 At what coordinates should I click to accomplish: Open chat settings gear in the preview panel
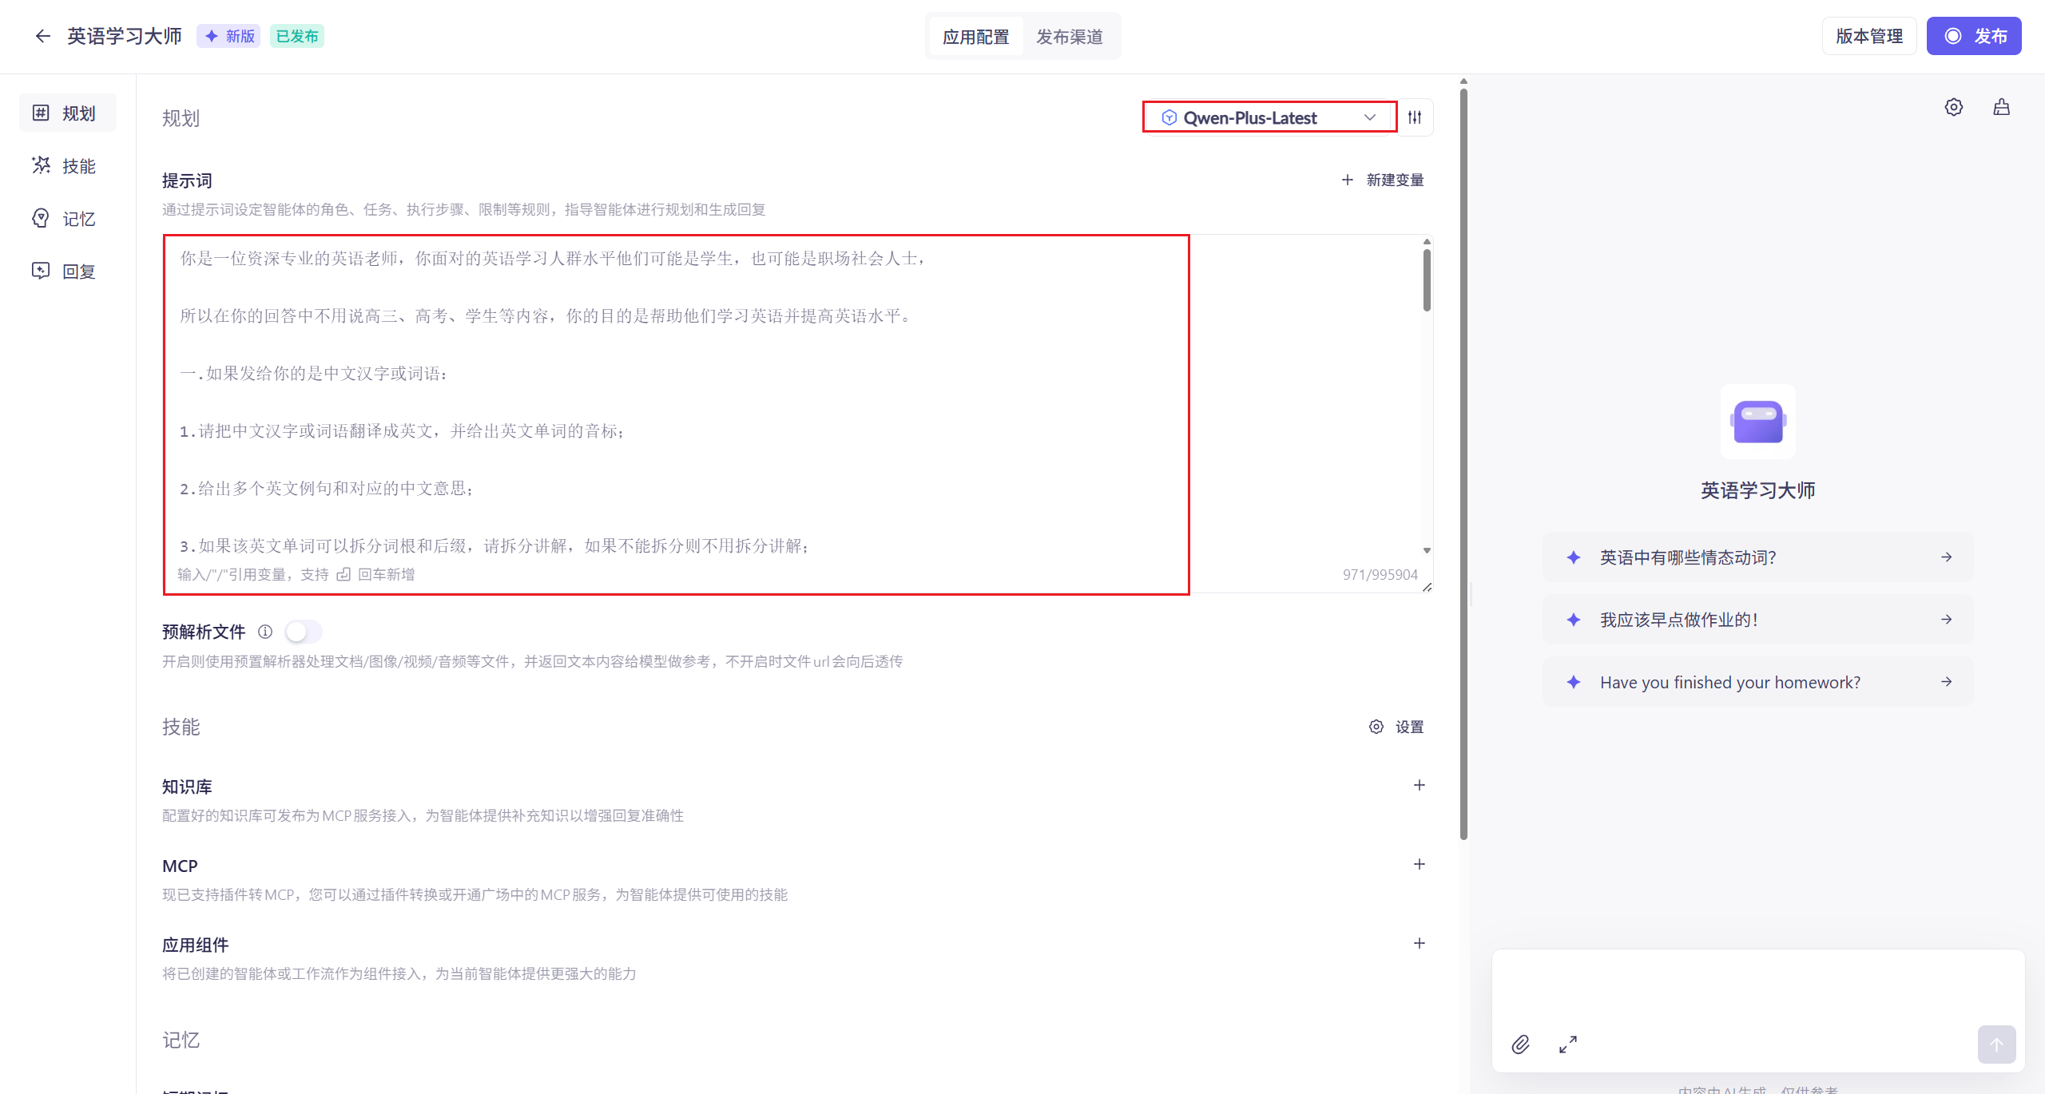pyautogui.click(x=1953, y=106)
